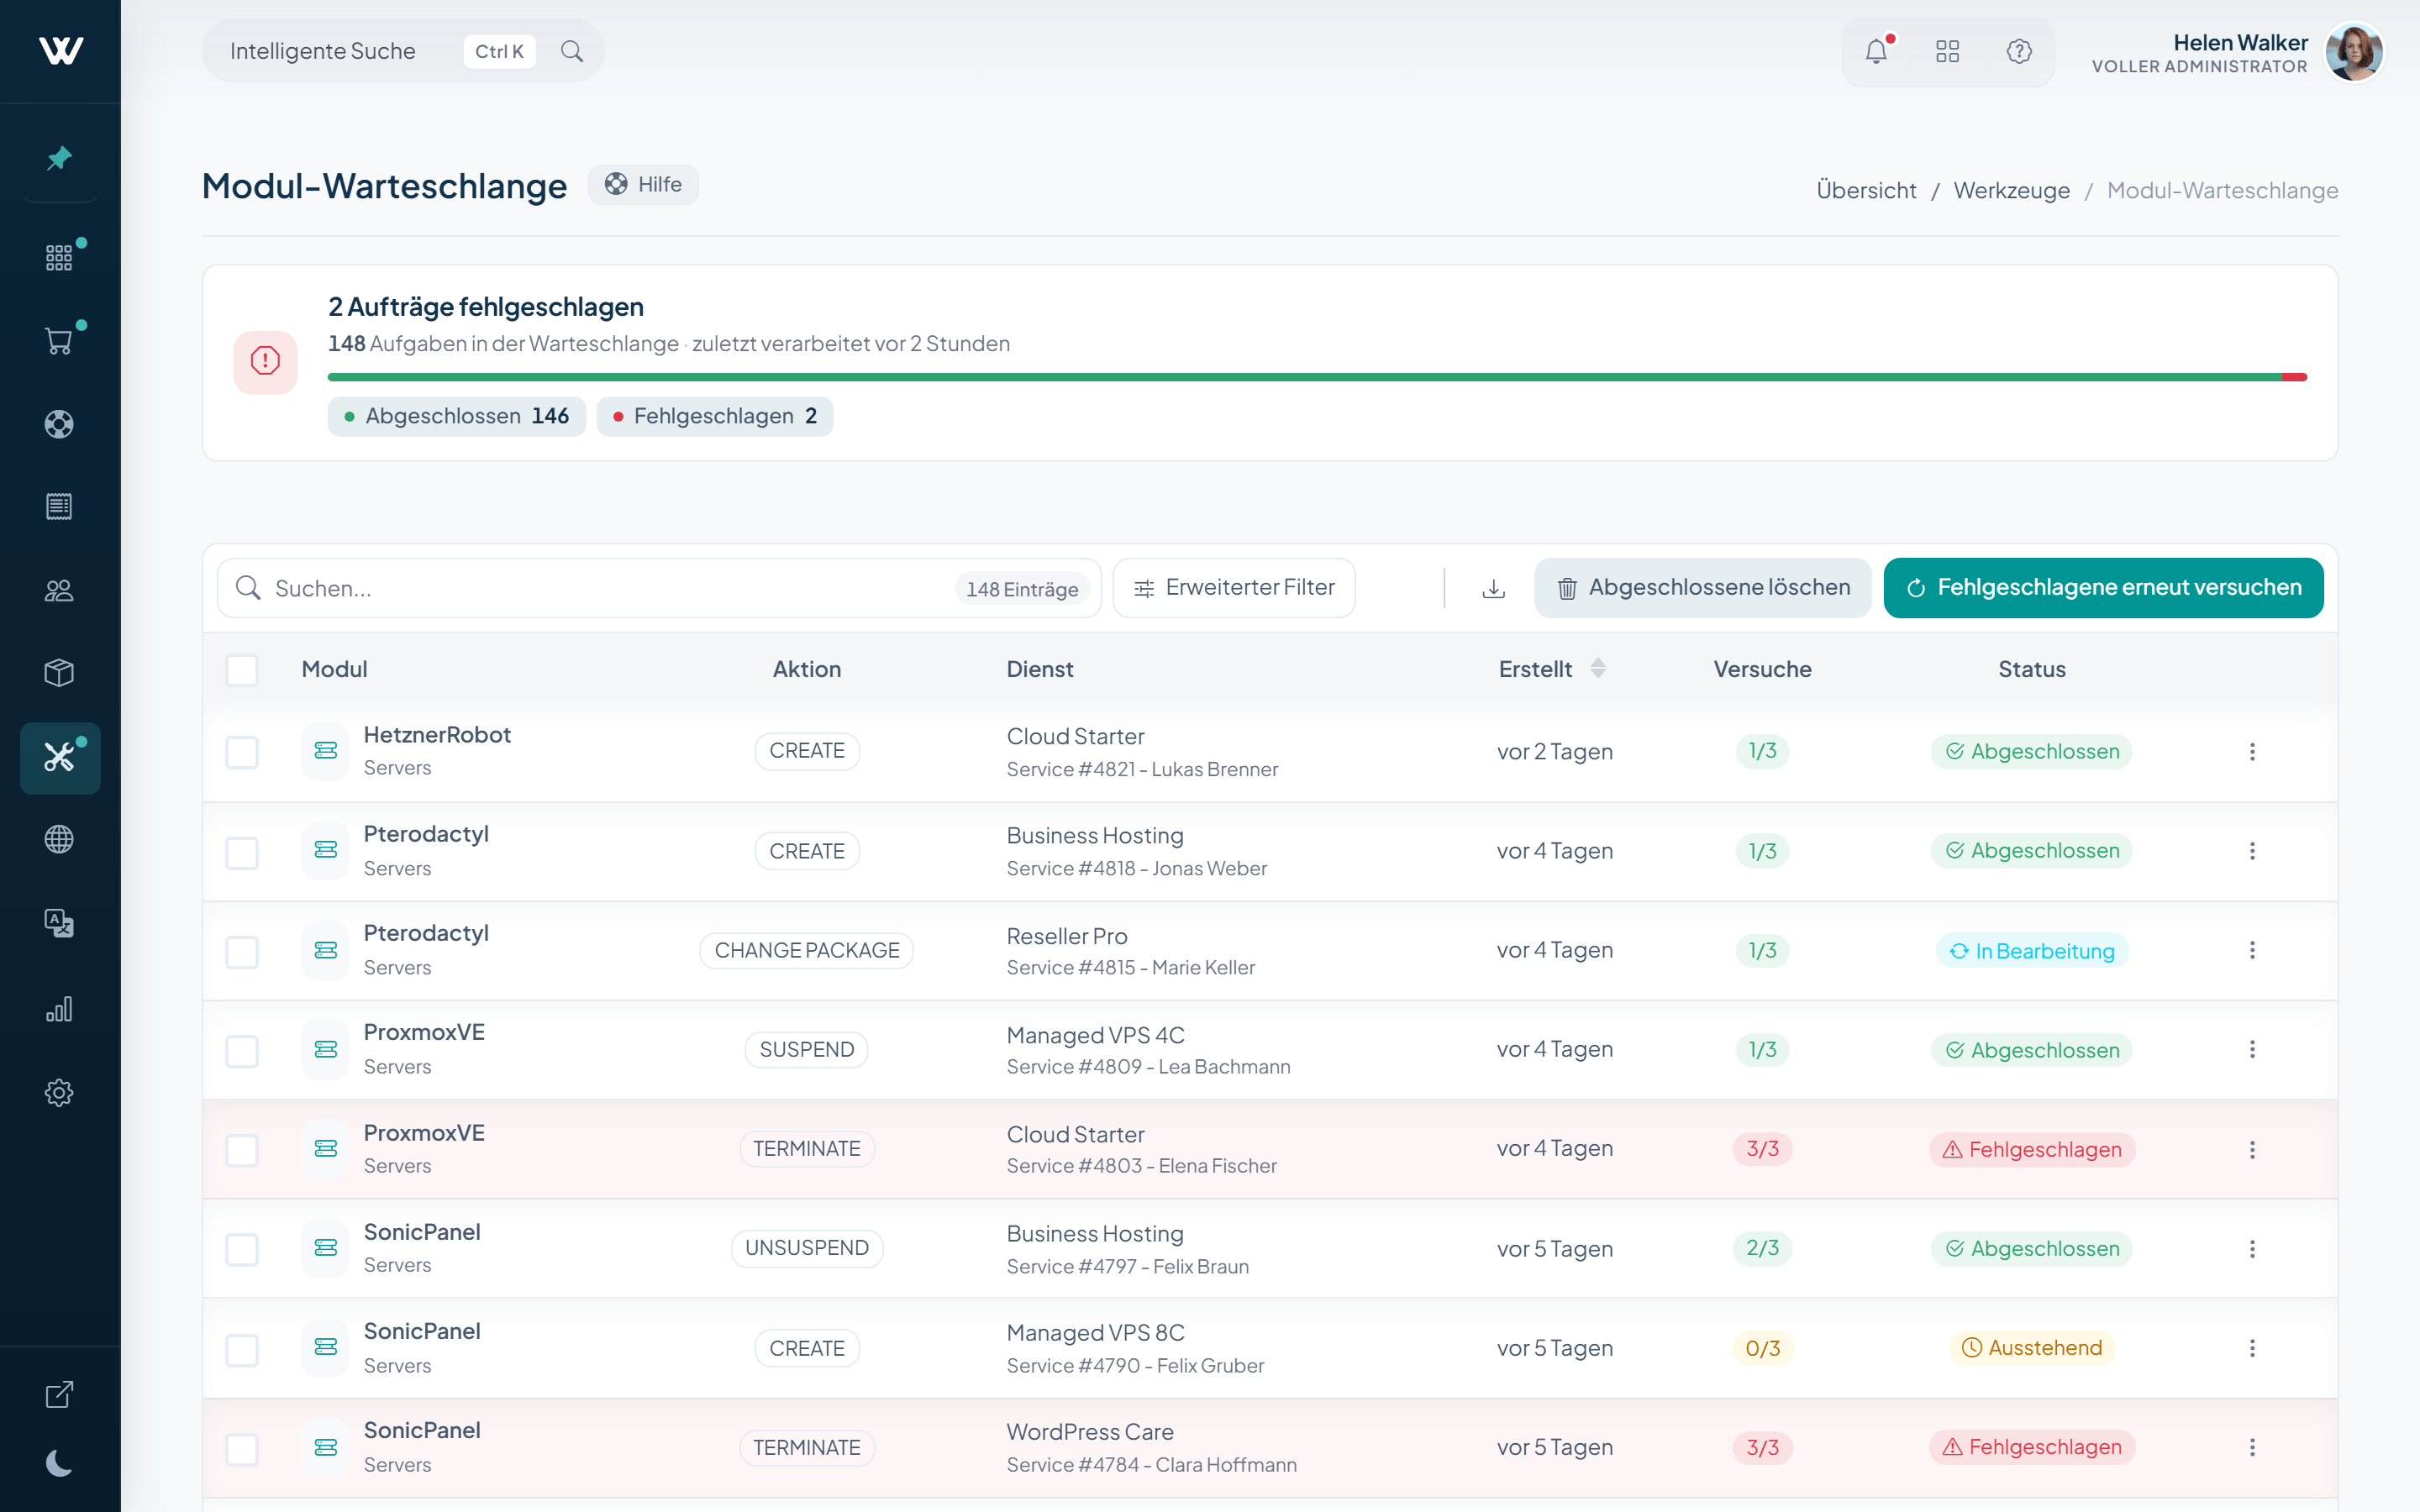Open the Erweiterter Filter panel
Viewport: 2420px width, 1512px height.
point(1234,588)
